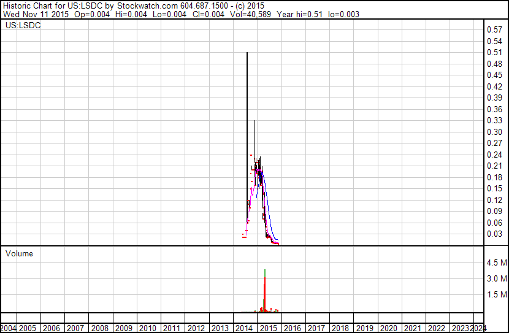509x333 pixels.
Task: Click the 0.18 price axis label
Action: pyautogui.click(x=495, y=177)
